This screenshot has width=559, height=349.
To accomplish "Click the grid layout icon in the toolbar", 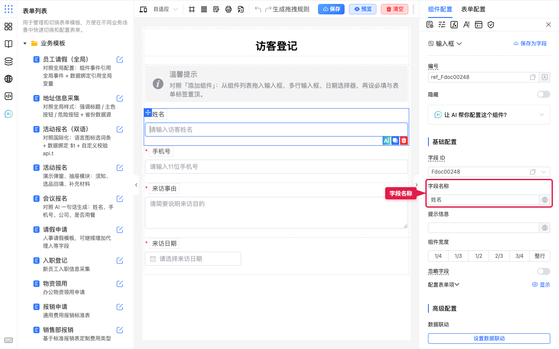I will coord(204,9).
